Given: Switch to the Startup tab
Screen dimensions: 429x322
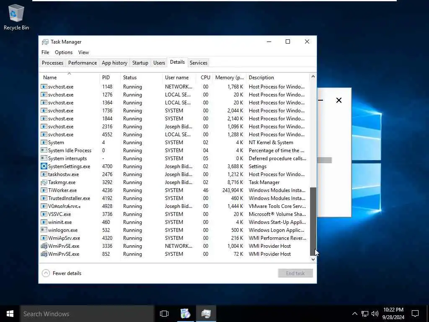Looking at the screenshot, I should coord(140,63).
